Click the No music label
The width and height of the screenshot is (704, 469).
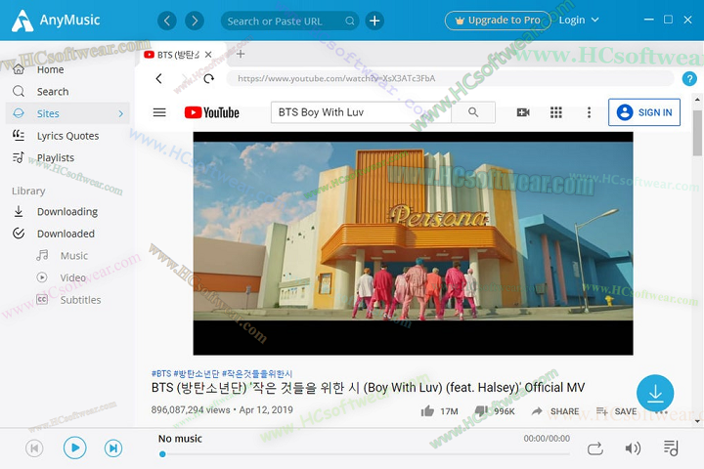tap(180, 439)
